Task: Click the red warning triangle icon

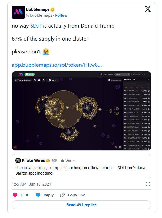Action: coord(15,147)
